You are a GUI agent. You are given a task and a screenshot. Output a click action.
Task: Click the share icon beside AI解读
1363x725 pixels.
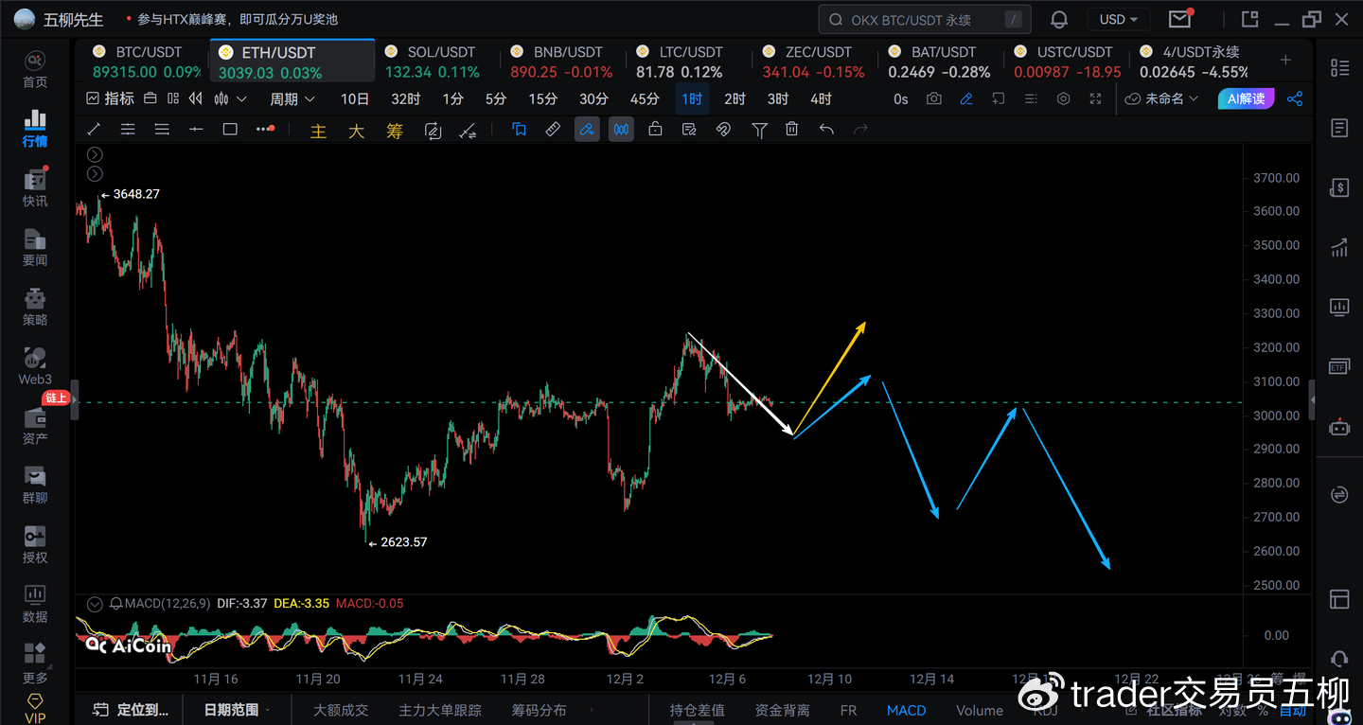tap(1295, 98)
